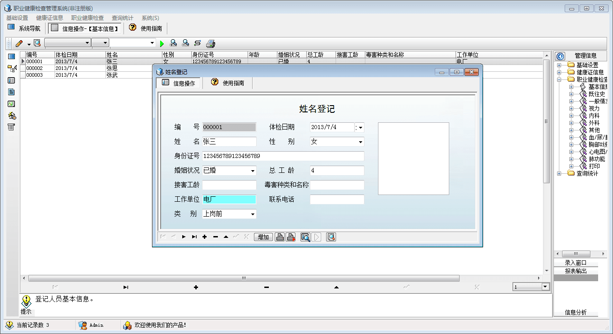Open the 性别 dropdown
Image resolution: width=613 pixels, height=334 pixels.
pos(360,142)
